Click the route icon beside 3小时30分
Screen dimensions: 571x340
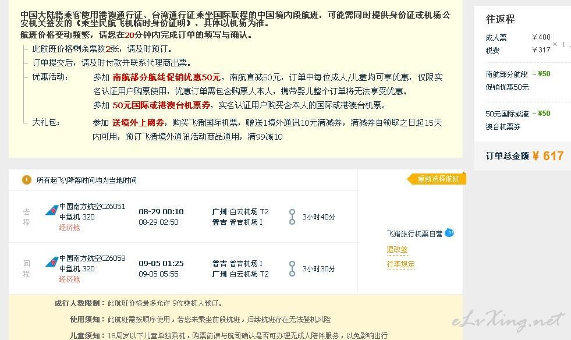292,268
